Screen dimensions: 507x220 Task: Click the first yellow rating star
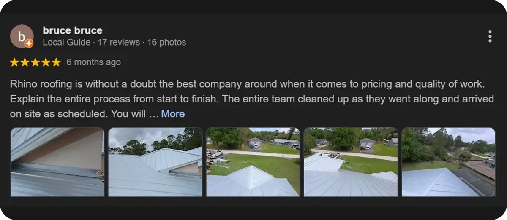click(15, 62)
